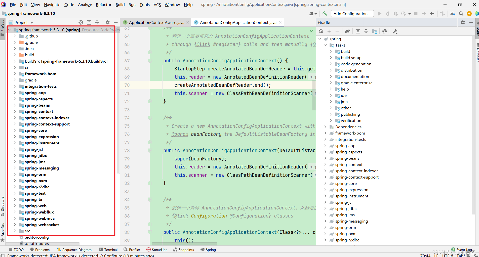The height and width of the screenshot is (257, 479).
Task: Open the VCS menu
Action: (157, 5)
